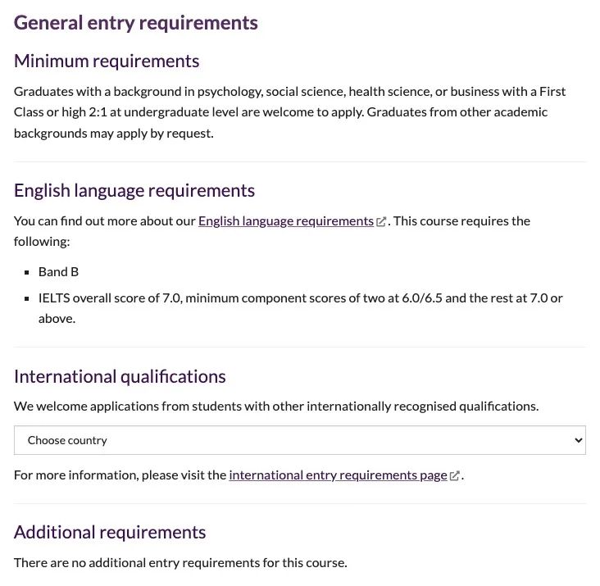600x586 pixels.
Task: Click the Band B list item
Action: 58,272
